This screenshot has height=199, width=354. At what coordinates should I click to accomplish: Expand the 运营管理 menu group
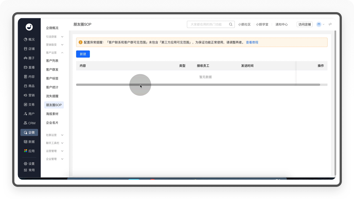point(55,151)
